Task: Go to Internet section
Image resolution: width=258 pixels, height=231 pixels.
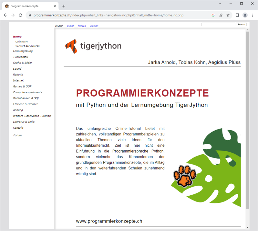Action: coord(18,81)
